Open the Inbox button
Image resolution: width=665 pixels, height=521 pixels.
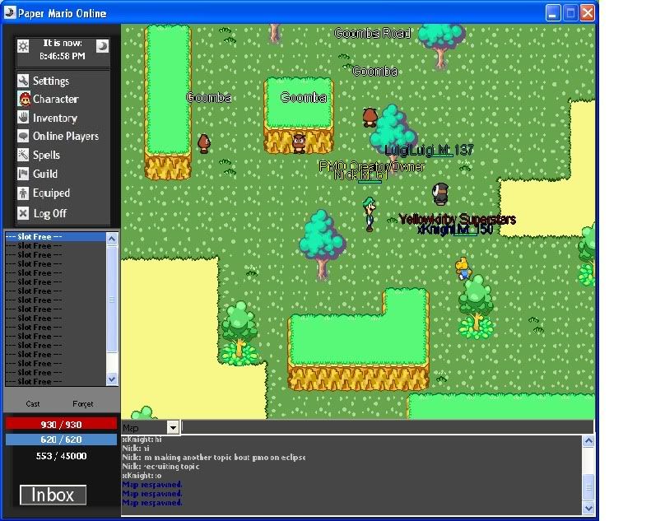pyautogui.click(x=53, y=495)
